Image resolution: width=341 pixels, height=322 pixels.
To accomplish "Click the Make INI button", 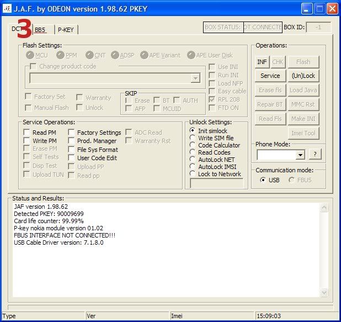I will (303, 119).
